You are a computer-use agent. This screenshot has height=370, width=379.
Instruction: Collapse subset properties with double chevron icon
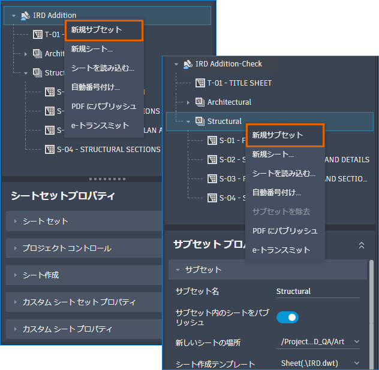pyautogui.click(x=362, y=245)
